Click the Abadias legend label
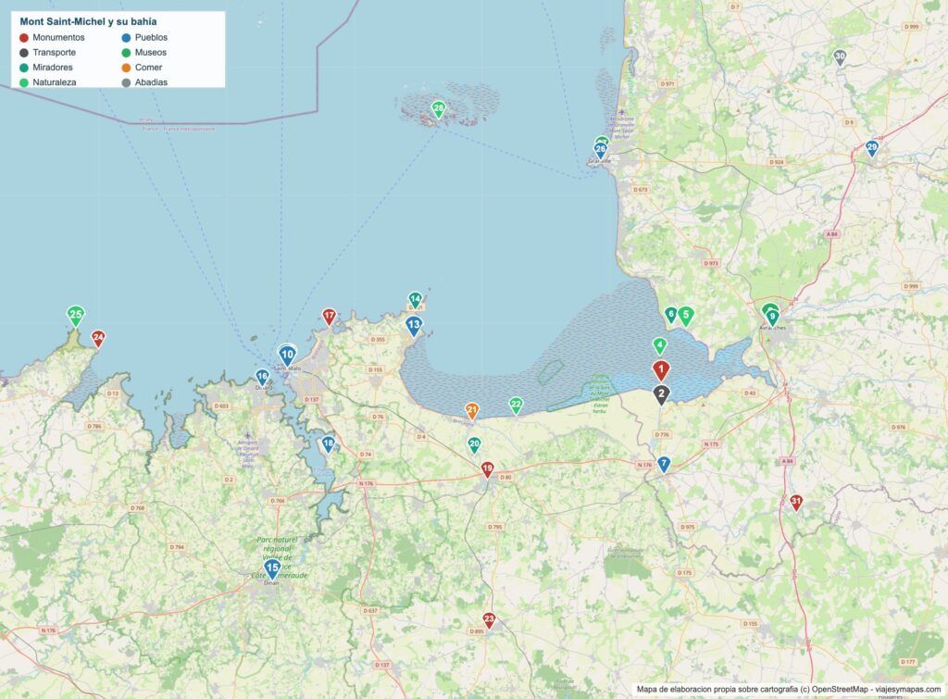The image size is (948, 699). 151,82
